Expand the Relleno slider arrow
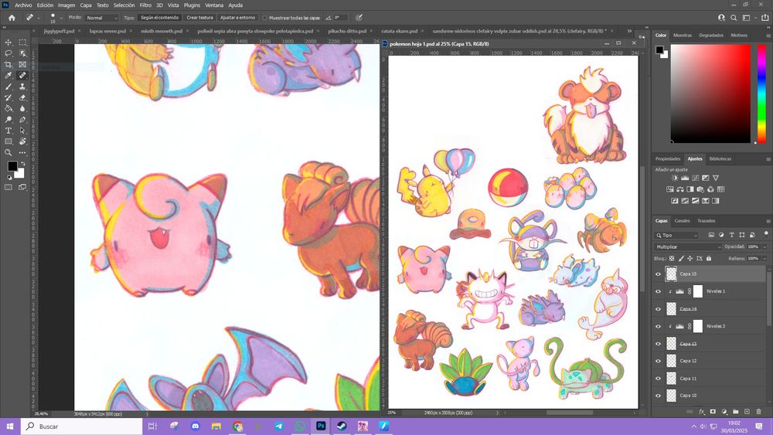 pyautogui.click(x=764, y=259)
